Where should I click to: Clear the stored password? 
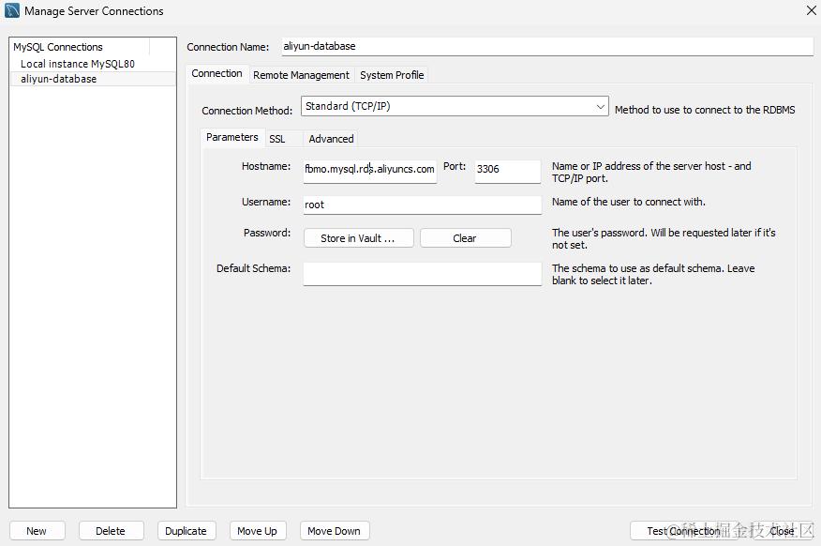(x=465, y=238)
